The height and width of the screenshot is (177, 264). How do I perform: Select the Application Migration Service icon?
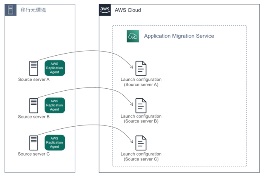pos(133,36)
